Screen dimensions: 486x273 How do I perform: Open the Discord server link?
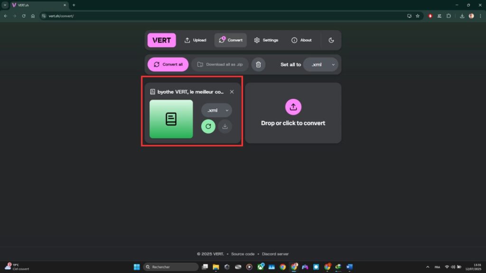coord(275,254)
